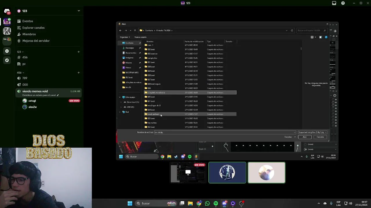
Task: Expand Disco local (C:) tree node
Action: (x=121, y=102)
